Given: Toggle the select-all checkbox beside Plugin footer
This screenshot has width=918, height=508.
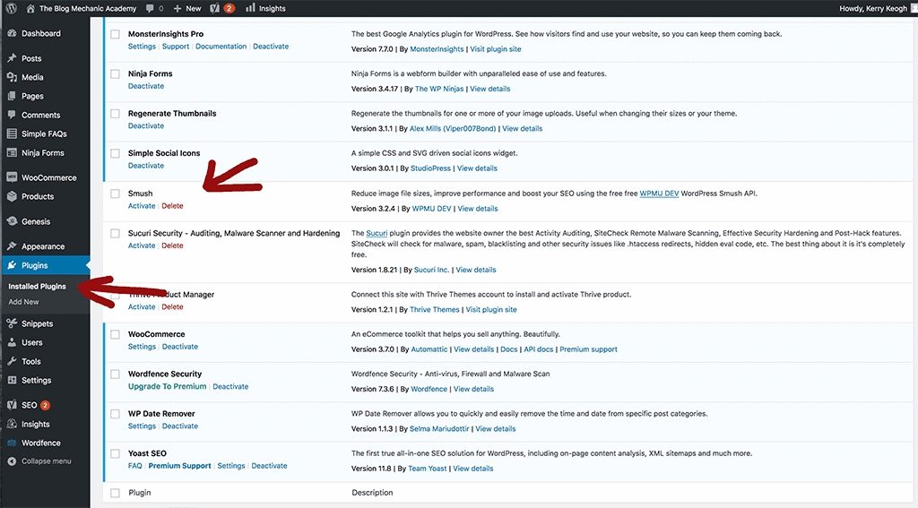Looking at the screenshot, I should pyautogui.click(x=115, y=493).
